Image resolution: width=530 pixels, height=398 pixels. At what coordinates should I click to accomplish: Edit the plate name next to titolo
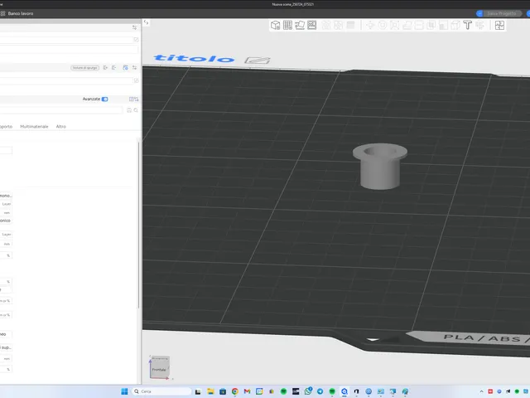[x=258, y=61]
